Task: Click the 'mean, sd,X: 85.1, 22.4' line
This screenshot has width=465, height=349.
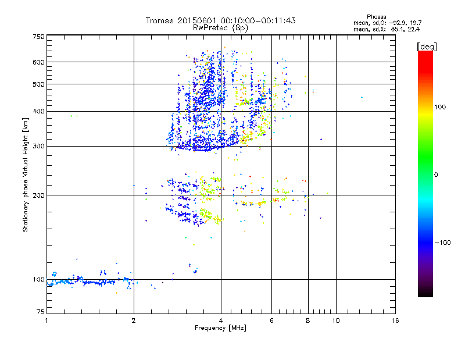Action: click(387, 29)
